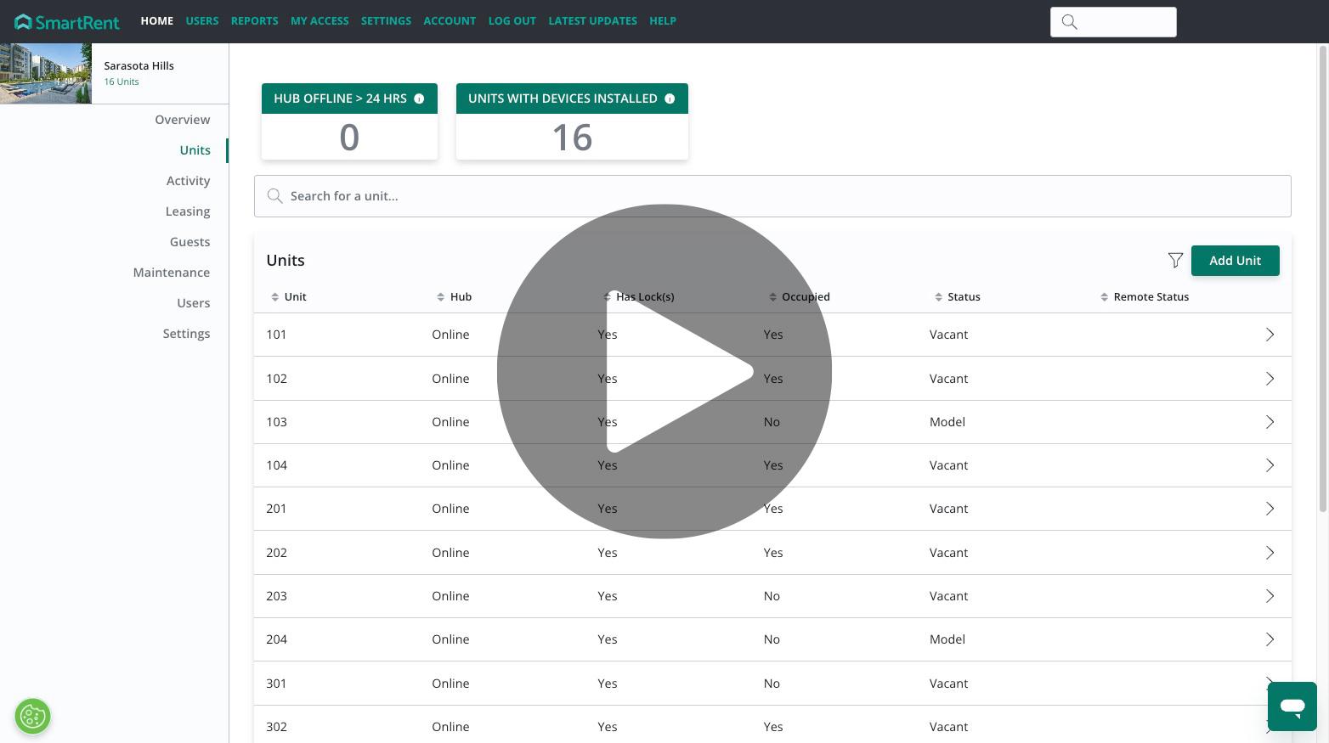The width and height of the screenshot is (1329, 743).
Task: Click the magnifier icon in top search
Action: (1070, 22)
